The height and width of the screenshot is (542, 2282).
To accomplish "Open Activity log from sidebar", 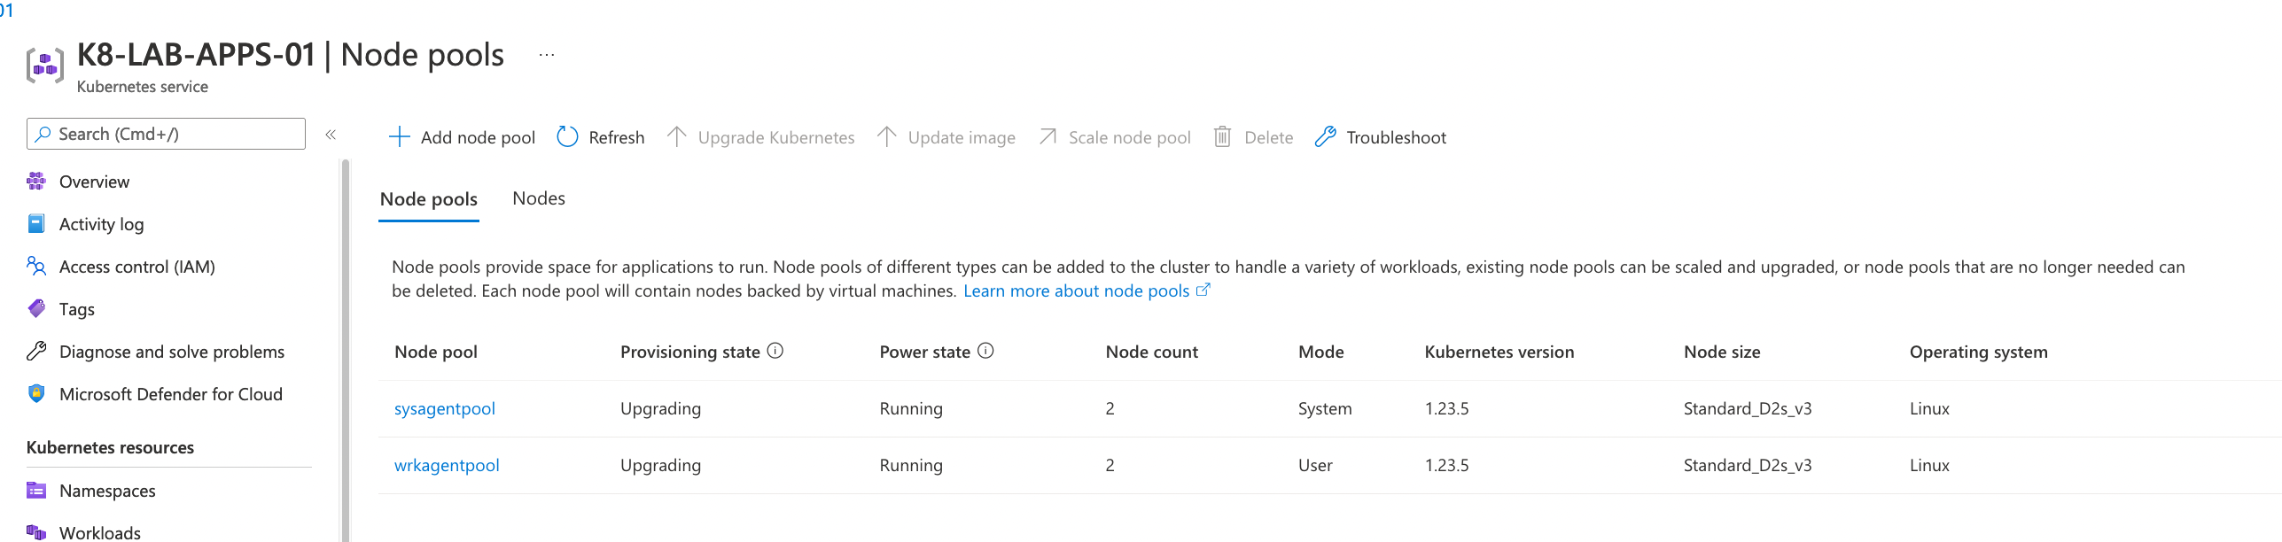I will (101, 224).
